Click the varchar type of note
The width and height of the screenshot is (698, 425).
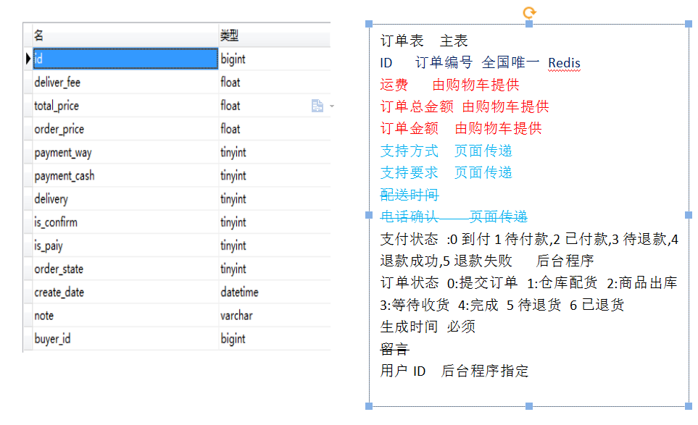tap(236, 316)
